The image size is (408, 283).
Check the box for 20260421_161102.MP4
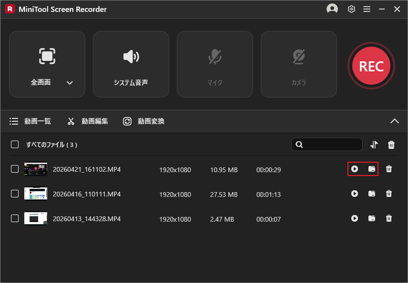tap(15, 169)
